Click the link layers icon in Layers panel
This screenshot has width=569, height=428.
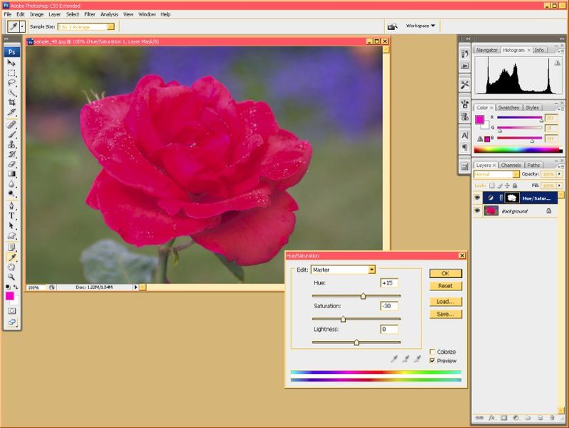click(x=479, y=418)
